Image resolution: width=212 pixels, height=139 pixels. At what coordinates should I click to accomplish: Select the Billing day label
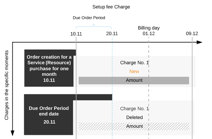[x=149, y=28]
